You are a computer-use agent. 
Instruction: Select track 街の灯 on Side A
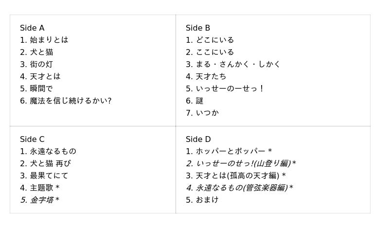(41, 65)
